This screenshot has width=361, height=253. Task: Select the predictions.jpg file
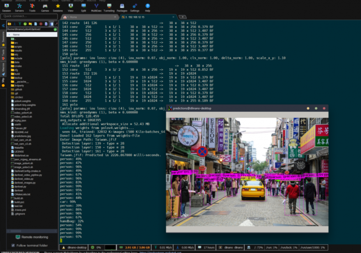(x=21, y=136)
